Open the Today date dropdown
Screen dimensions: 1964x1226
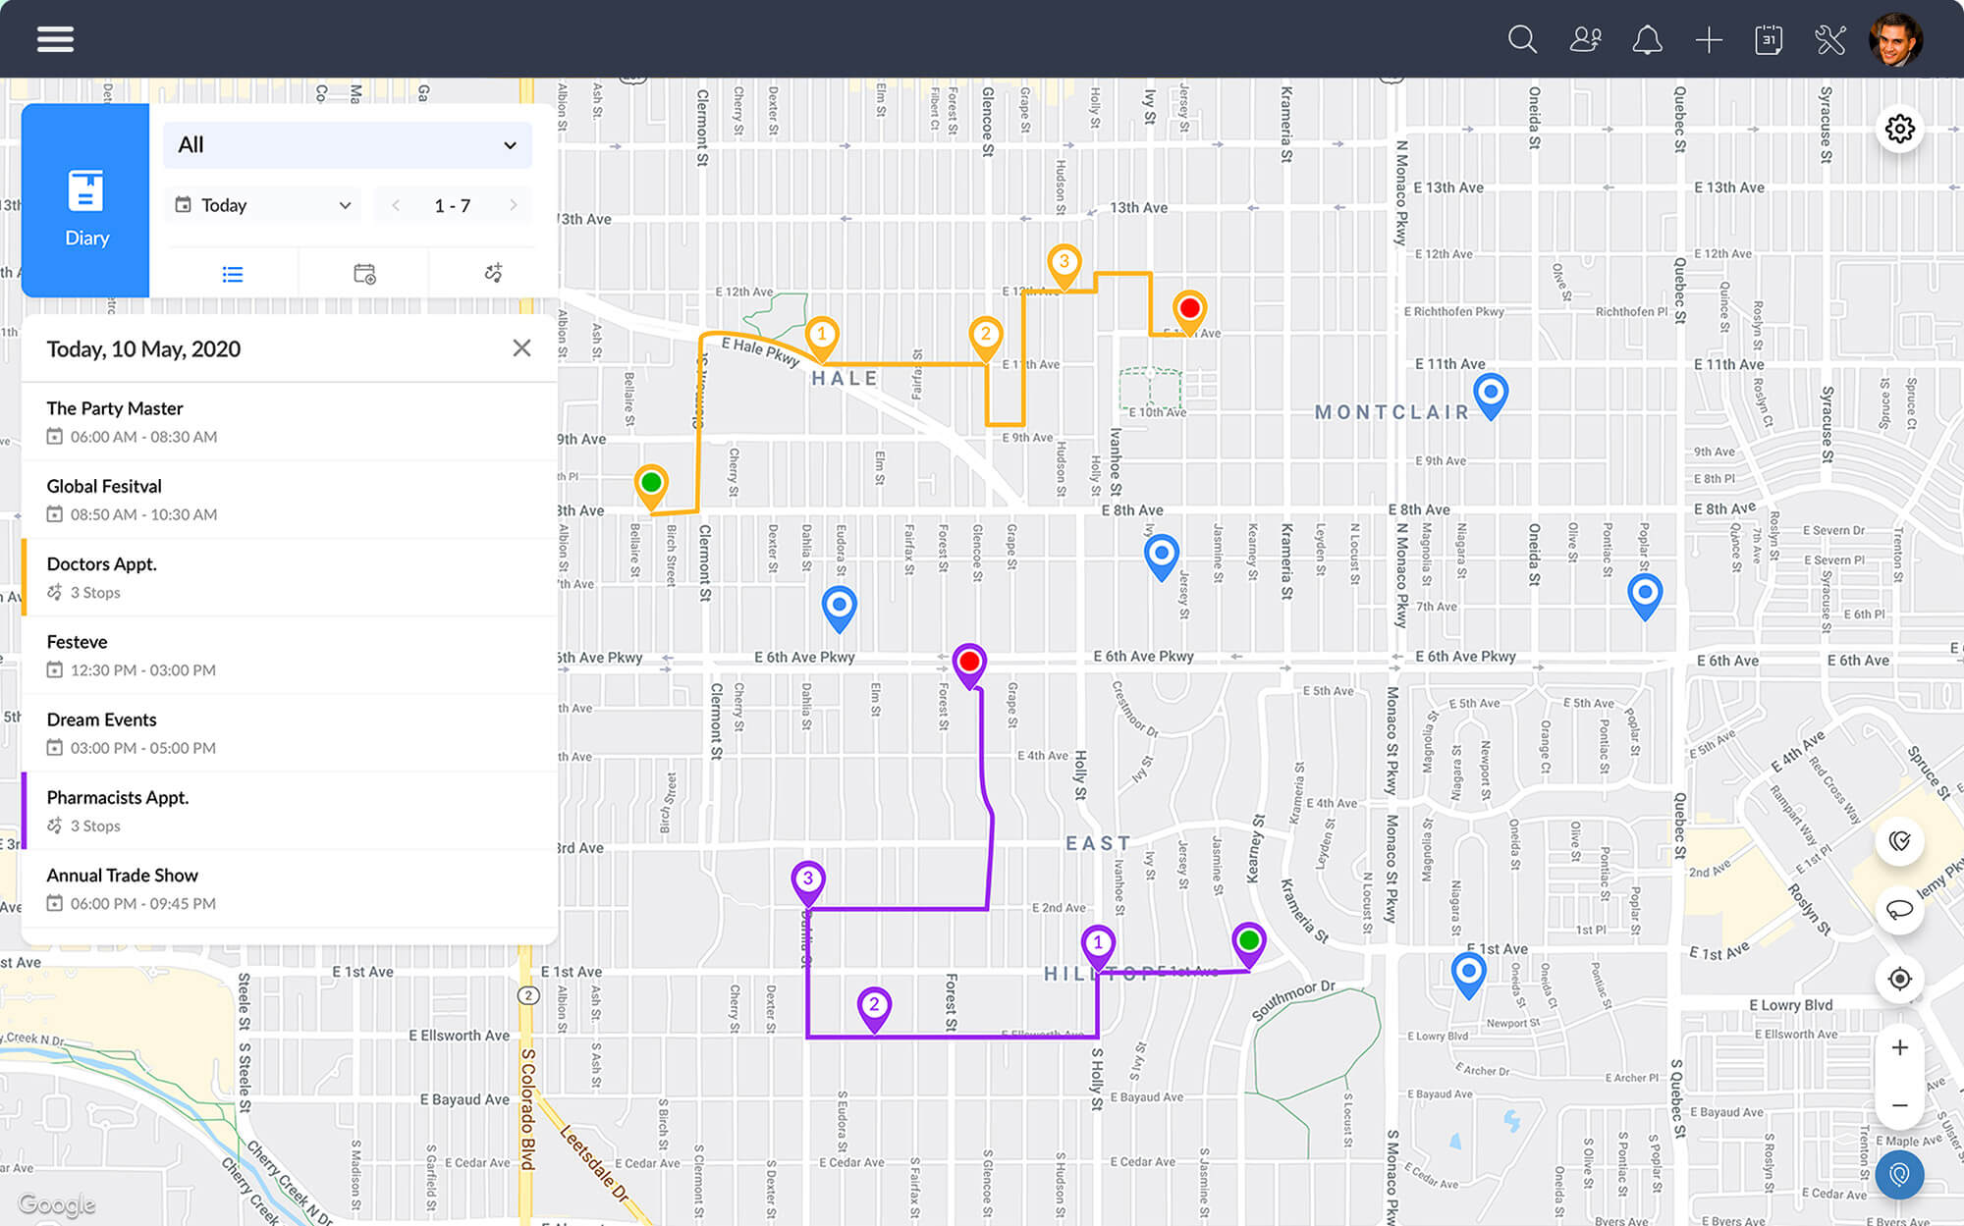coord(263,205)
